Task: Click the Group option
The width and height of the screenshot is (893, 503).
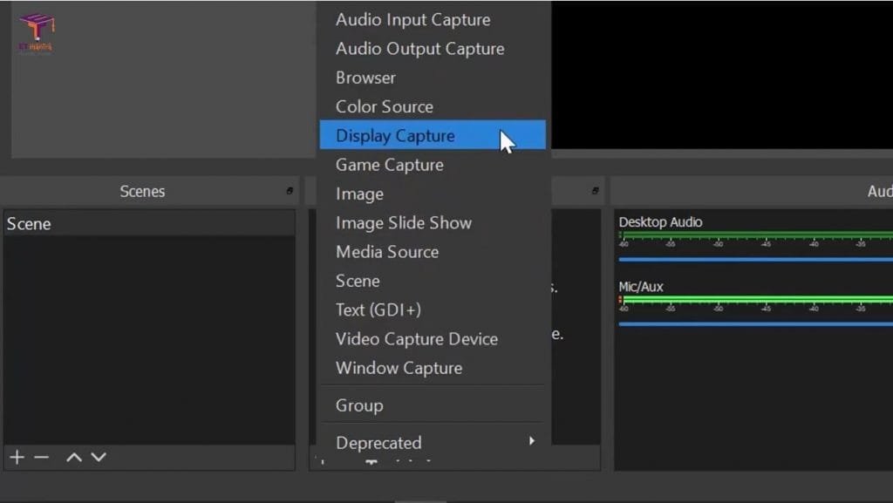Action: pos(359,404)
